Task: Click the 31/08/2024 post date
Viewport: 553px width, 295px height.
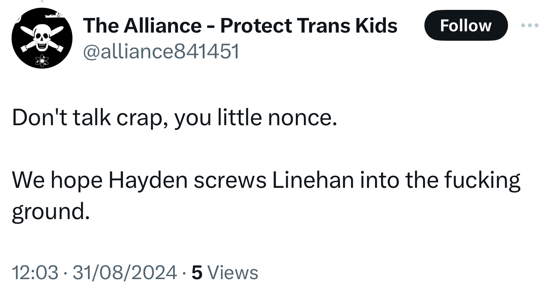Action: (x=124, y=273)
